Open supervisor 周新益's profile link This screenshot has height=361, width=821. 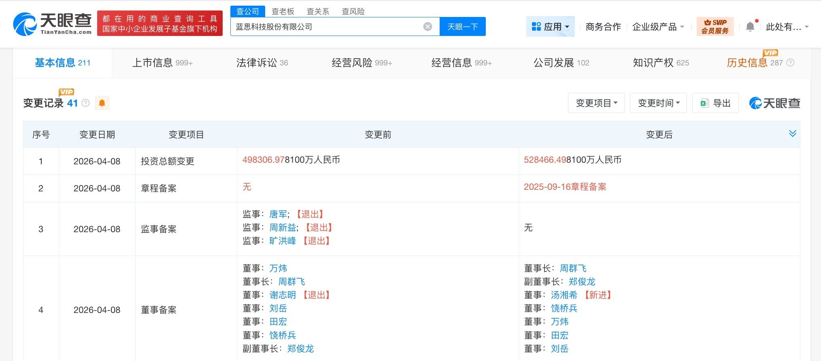283,227
